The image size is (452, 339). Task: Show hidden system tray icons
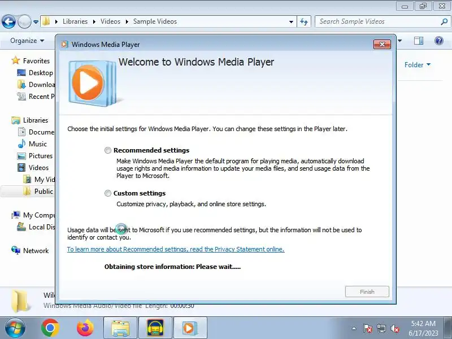click(x=354, y=328)
